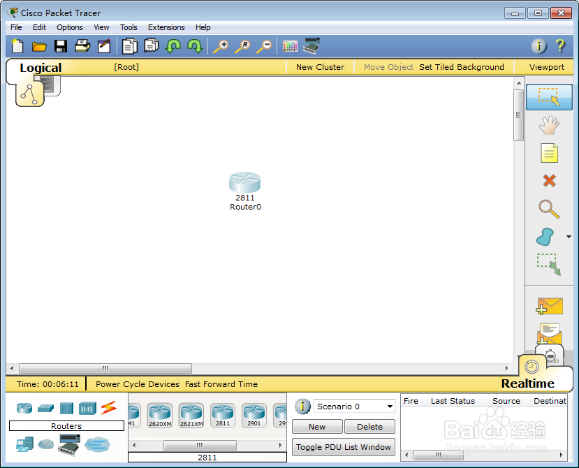Image resolution: width=579 pixels, height=468 pixels.
Task: Click the question mark help icon
Action: (x=560, y=46)
